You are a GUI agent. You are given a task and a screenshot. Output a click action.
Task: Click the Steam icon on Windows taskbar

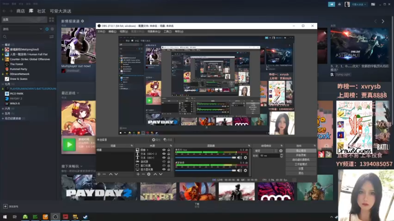tap(85, 217)
